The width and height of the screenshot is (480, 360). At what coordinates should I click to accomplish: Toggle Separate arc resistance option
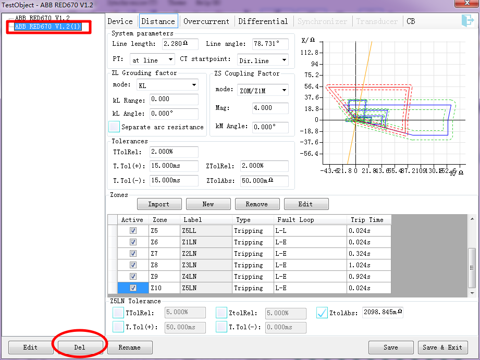(x=114, y=127)
